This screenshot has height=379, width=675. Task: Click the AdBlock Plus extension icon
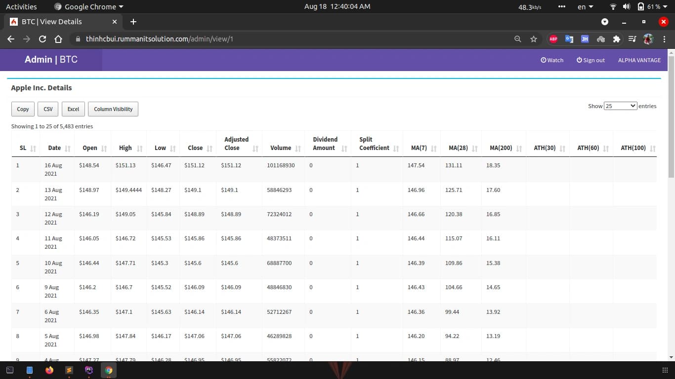553,39
